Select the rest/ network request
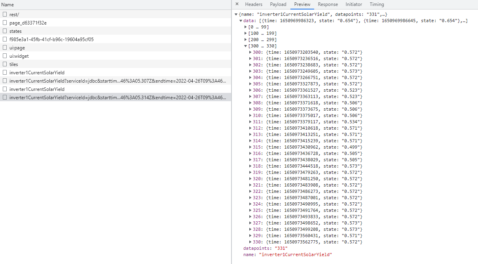 click(x=14, y=15)
